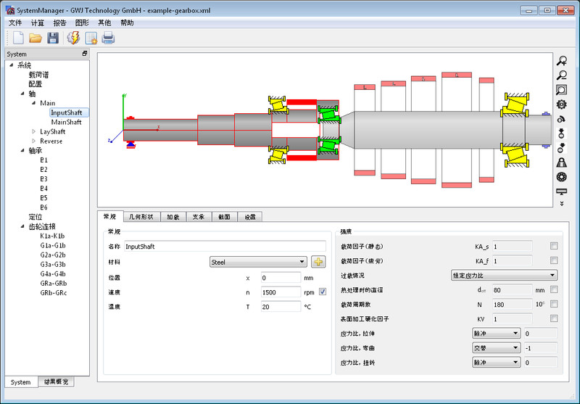580x404 pixels.
Task: Switch to the 几何形状 tab
Action: (x=141, y=216)
